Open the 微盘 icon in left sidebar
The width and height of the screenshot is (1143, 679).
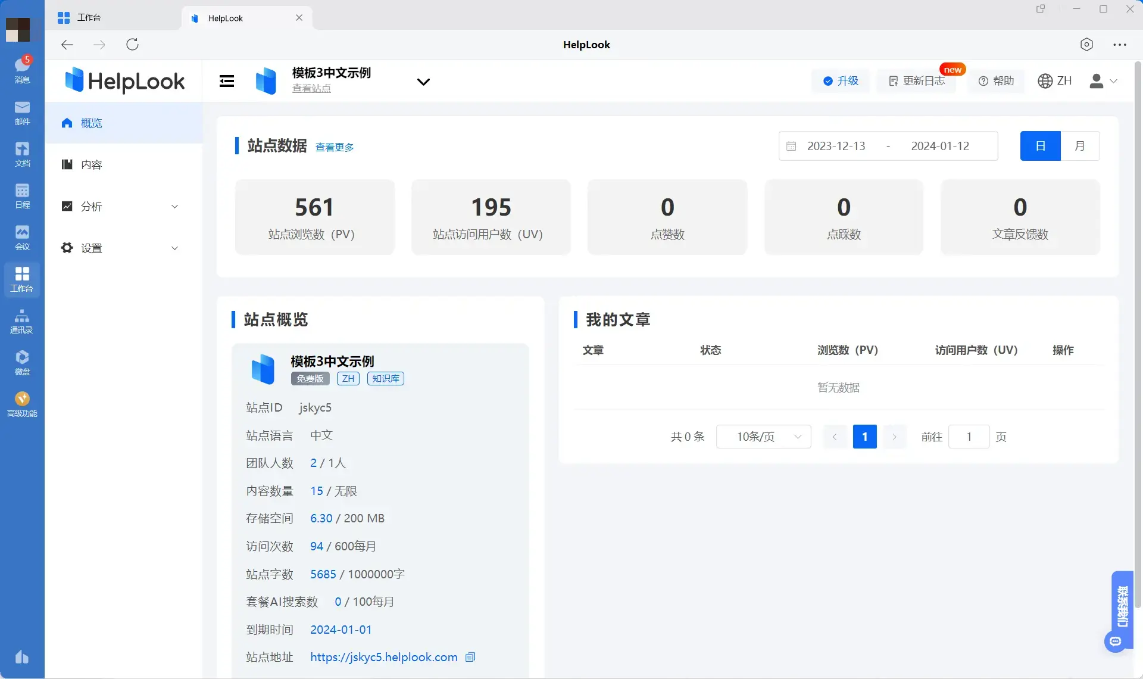click(22, 362)
